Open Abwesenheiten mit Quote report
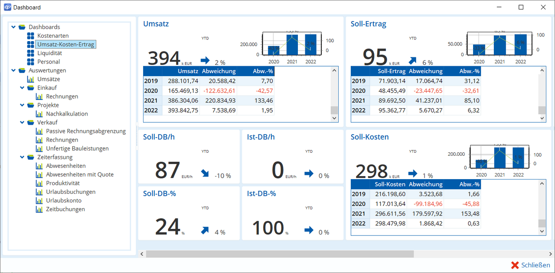Image resolution: width=555 pixels, height=273 pixels. coord(79,174)
